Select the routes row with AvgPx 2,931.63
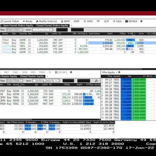The height and width of the screenshot is (156, 156). 50,97
